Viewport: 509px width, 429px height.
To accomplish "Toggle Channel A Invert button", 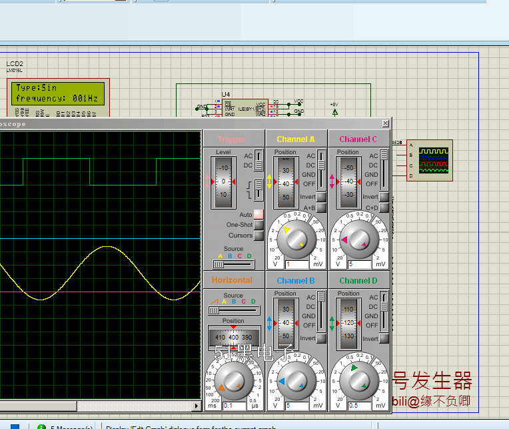I will (321, 197).
